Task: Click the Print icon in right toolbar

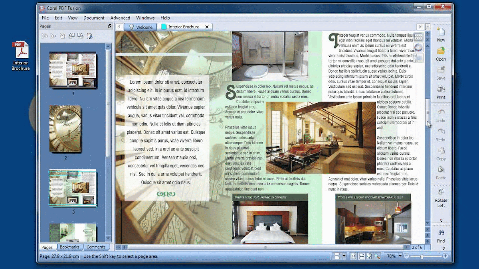Action: pos(441,89)
